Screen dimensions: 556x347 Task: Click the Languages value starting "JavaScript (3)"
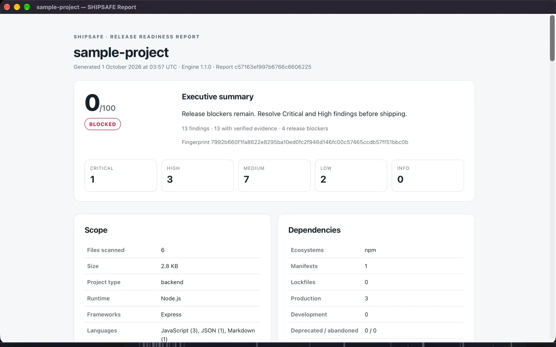208,334
